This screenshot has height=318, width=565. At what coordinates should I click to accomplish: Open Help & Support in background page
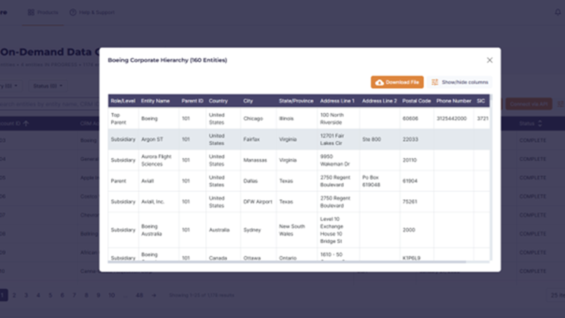pyautogui.click(x=92, y=12)
